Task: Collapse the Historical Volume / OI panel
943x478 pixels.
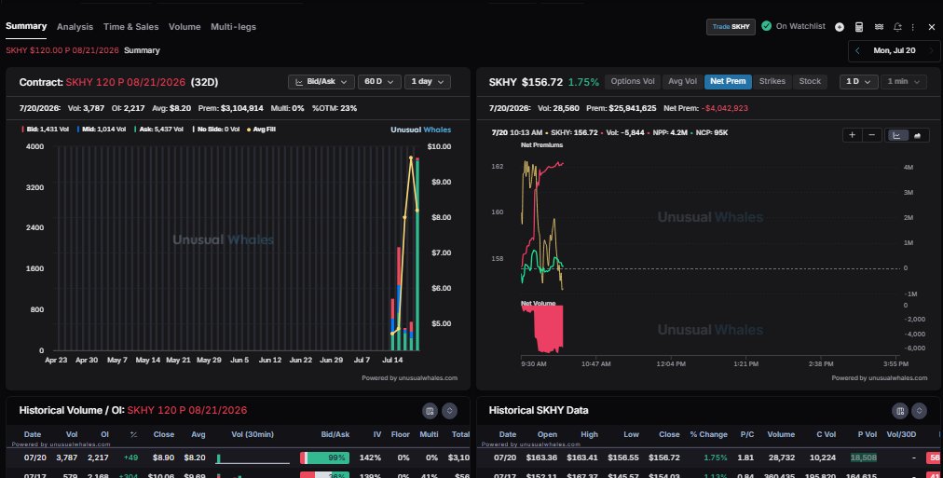Action: pos(450,411)
